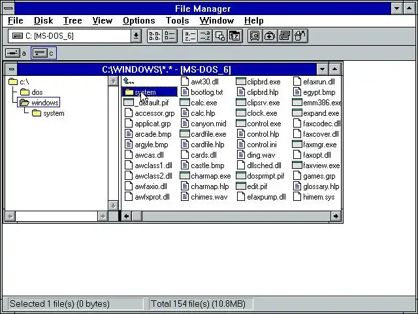The width and height of the screenshot is (418, 314).
Task: Select the faxmgr.exe program icon
Action: click(297, 145)
